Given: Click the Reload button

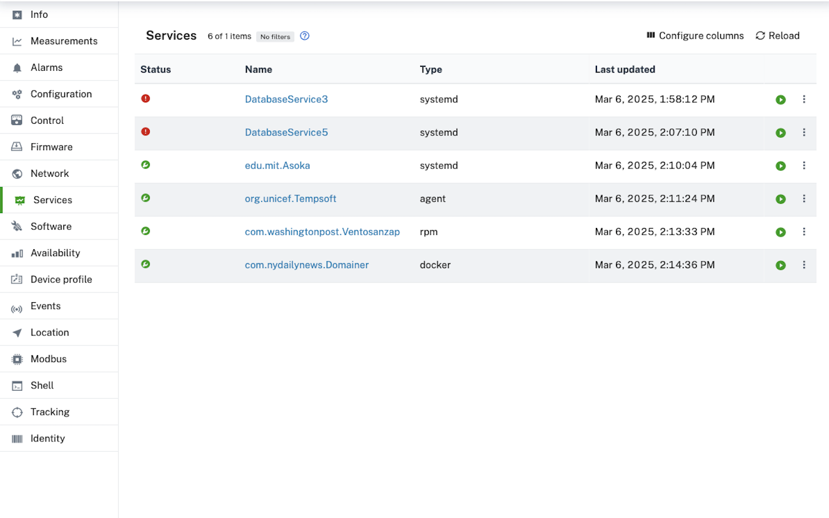Looking at the screenshot, I should coord(777,35).
